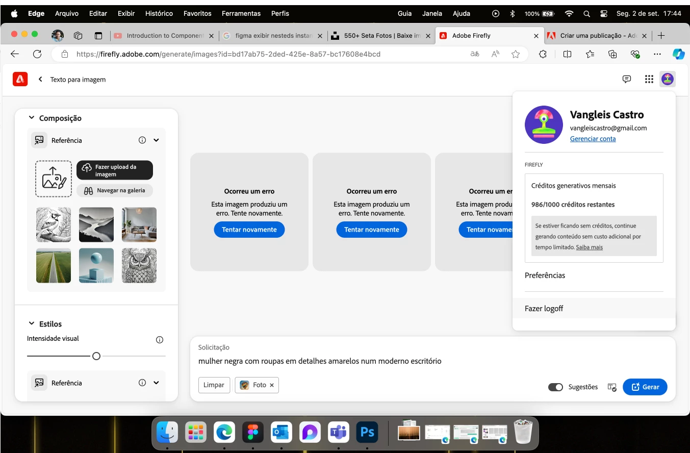Collapse the Composição Referência chevron
This screenshot has width=690, height=453.
pyautogui.click(x=156, y=140)
